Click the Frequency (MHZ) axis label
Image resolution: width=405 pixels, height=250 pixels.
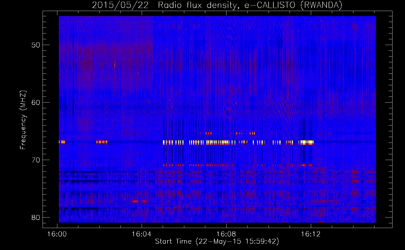[23, 120]
